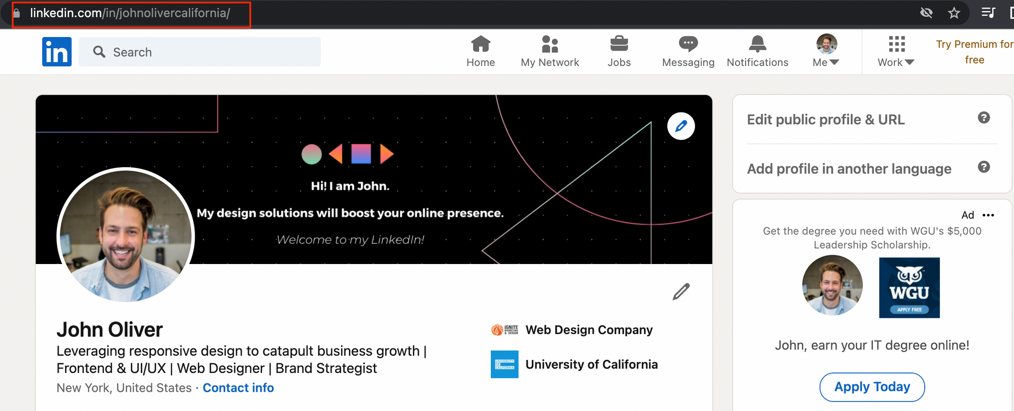Check Notifications bell icon
This screenshot has width=1014, height=411.
(757, 45)
